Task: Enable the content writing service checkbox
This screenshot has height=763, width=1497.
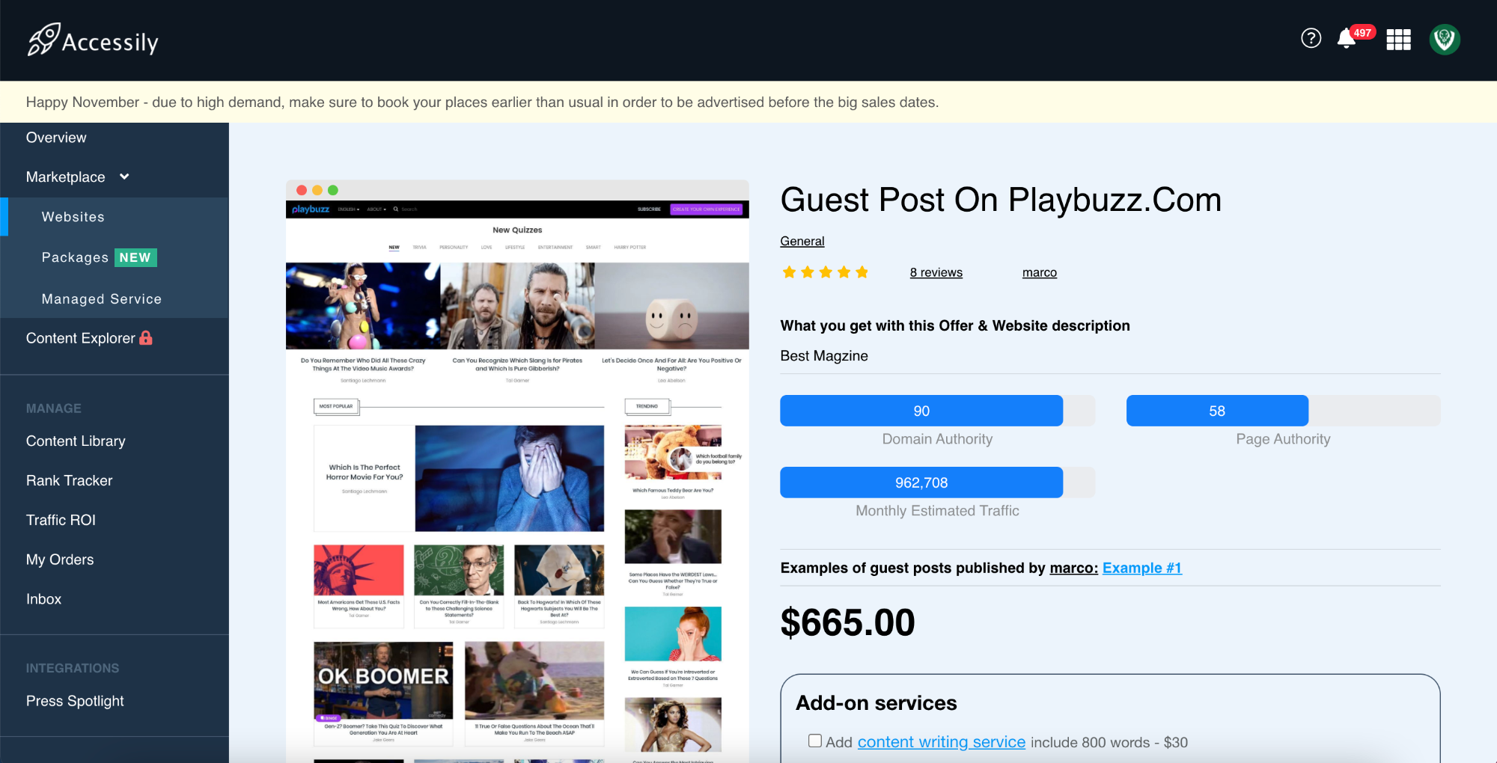Action: point(815,741)
